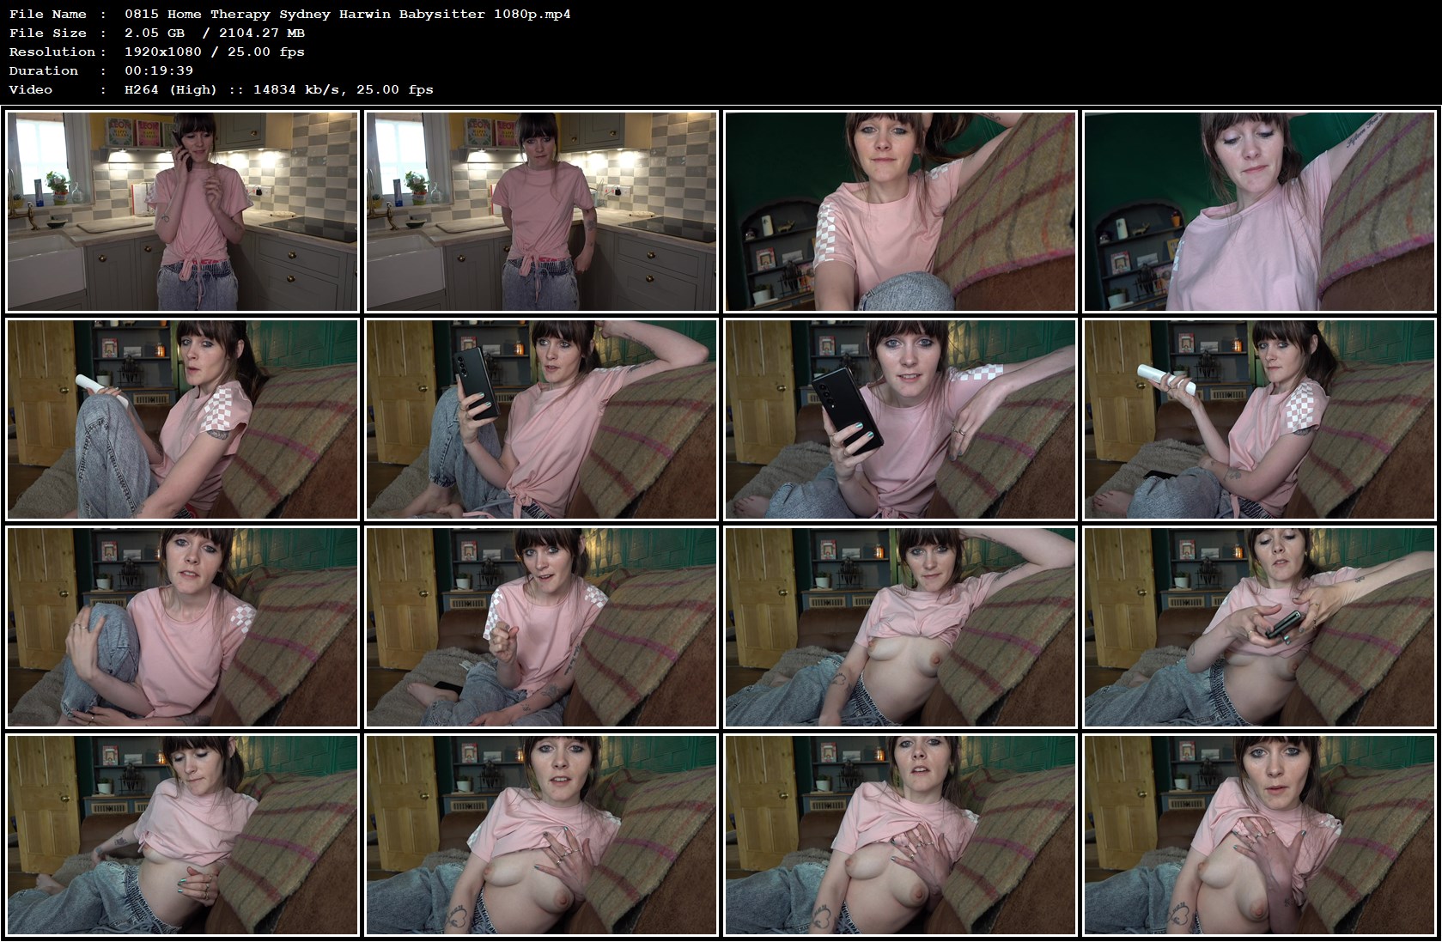Select the thumbnail with lifted shirt third row
Screen dimensions: 1442x942
[901, 627]
